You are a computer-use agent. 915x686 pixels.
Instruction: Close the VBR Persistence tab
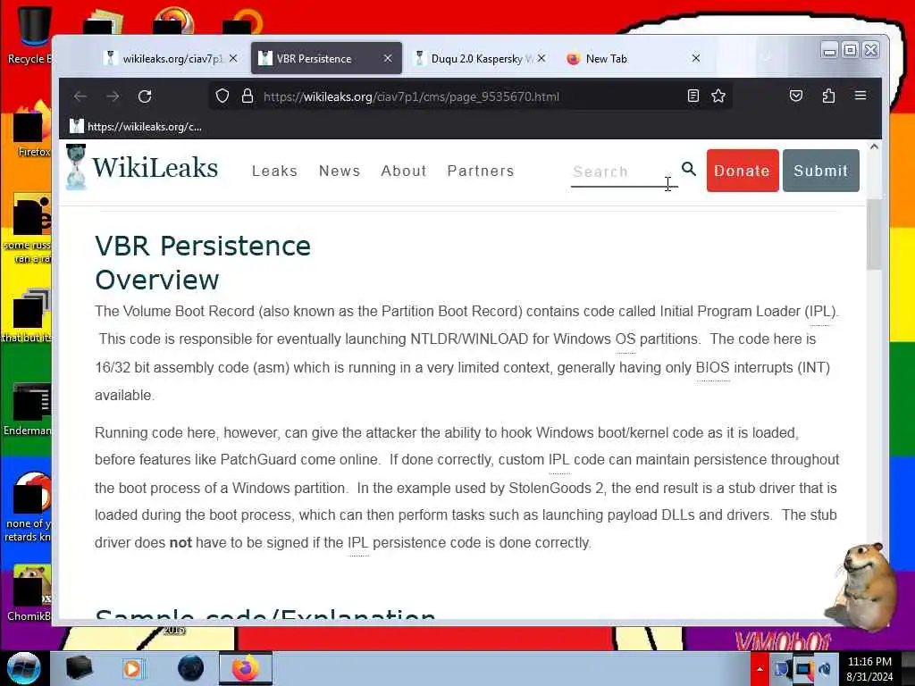(x=388, y=58)
